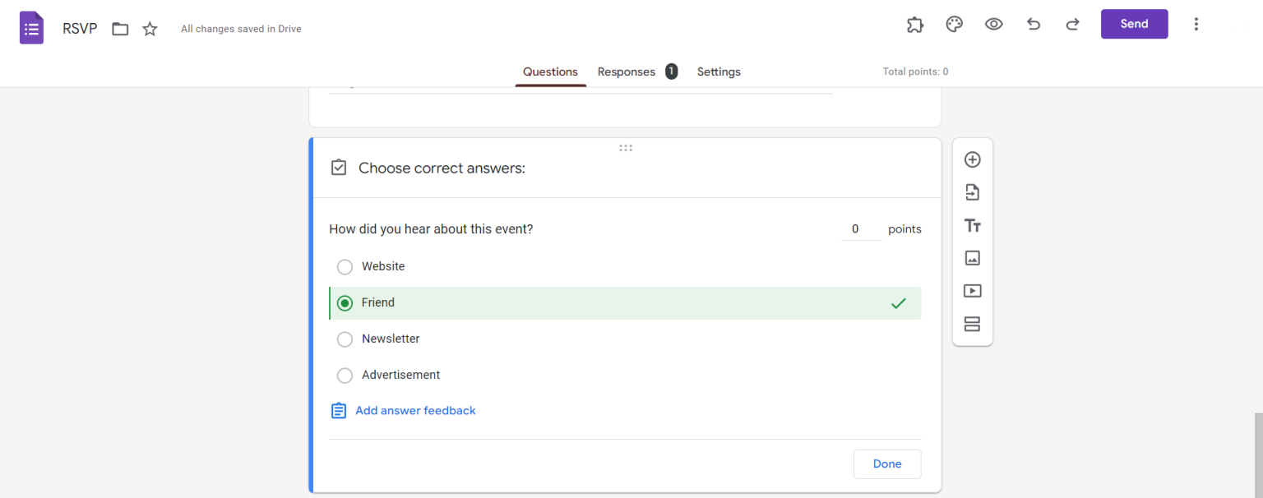Screen dimensions: 1263x498
Task: Click the points input field
Action: point(861,229)
